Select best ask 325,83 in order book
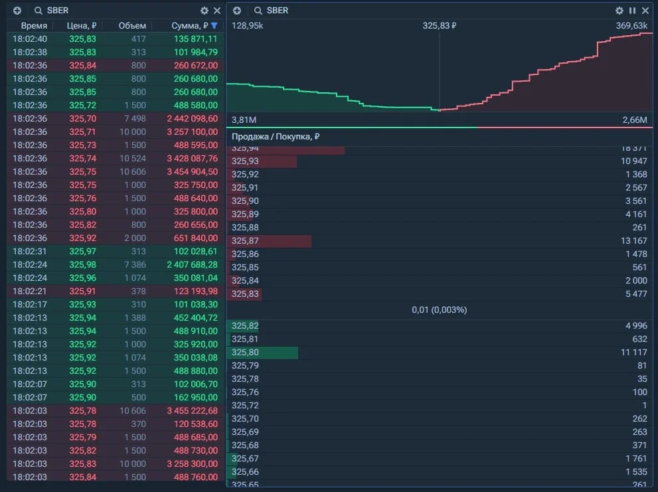The width and height of the screenshot is (658, 492). tap(440, 294)
